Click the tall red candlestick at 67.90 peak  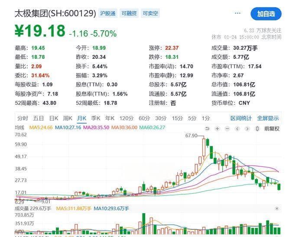(x=204, y=147)
